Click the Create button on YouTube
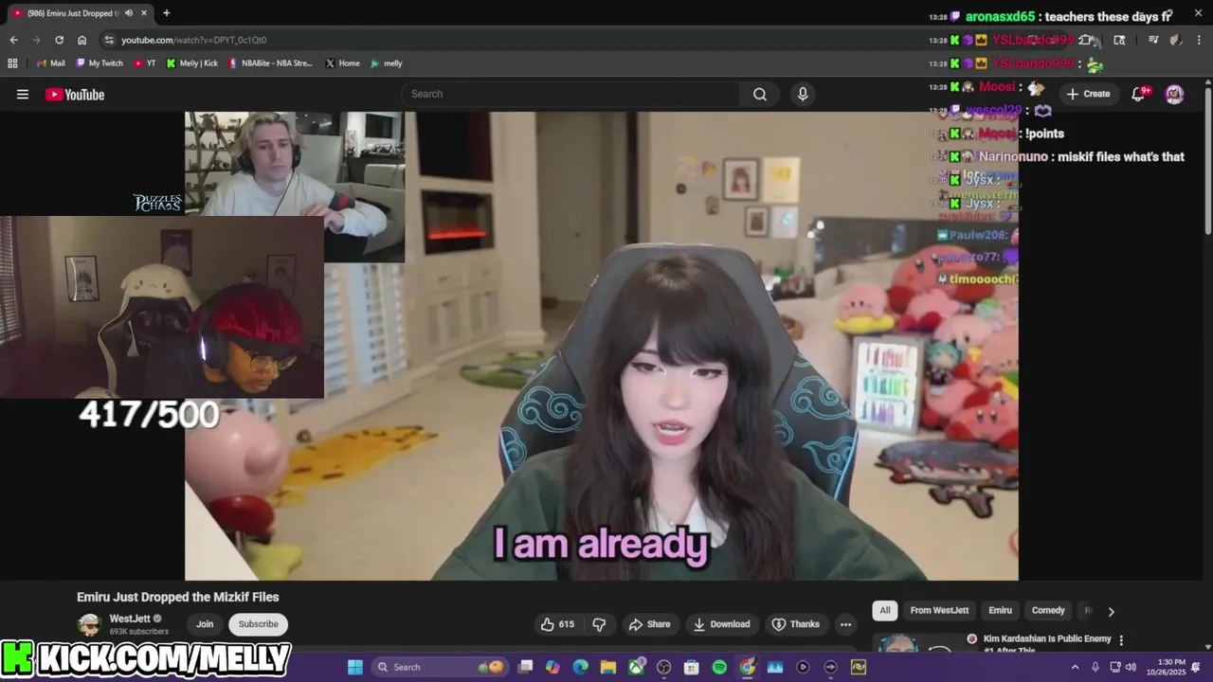This screenshot has height=682, width=1213. pyautogui.click(x=1088, y=94)
